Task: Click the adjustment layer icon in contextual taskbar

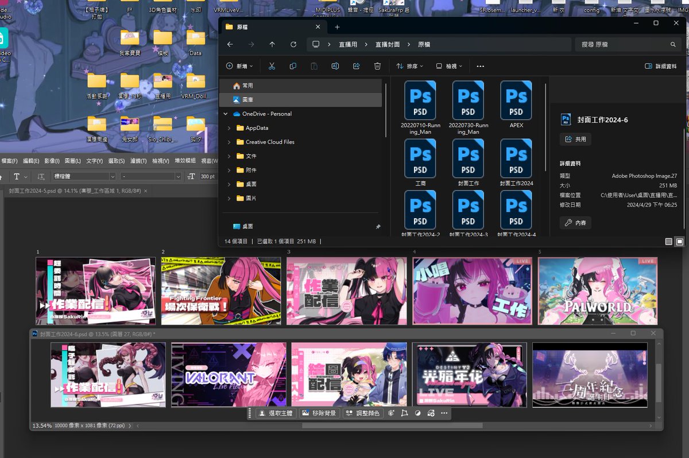Action: coord(431,413)
